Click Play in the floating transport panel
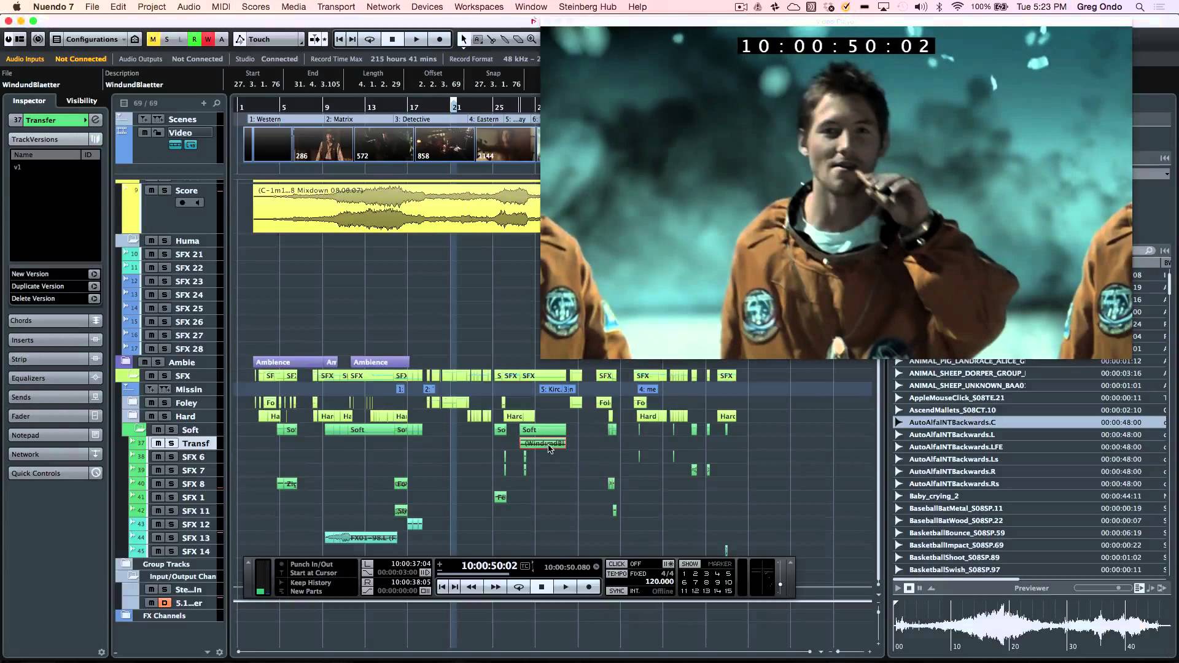The height and width of the screenshot is (663, 1179). tap(565, 587)
